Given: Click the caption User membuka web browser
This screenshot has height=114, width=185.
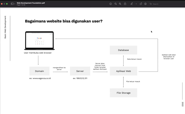Looking at the screenshot, I should coord(38,53).
